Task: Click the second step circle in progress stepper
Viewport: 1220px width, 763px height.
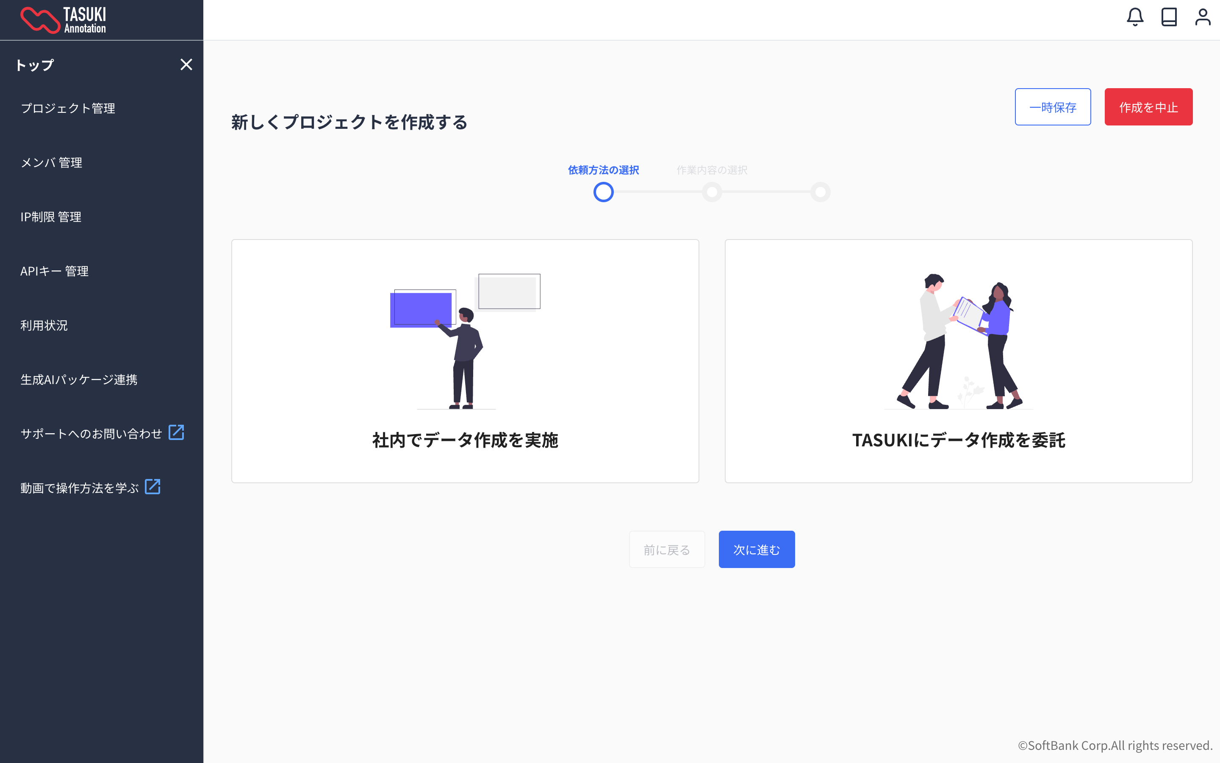Action: 712,192
